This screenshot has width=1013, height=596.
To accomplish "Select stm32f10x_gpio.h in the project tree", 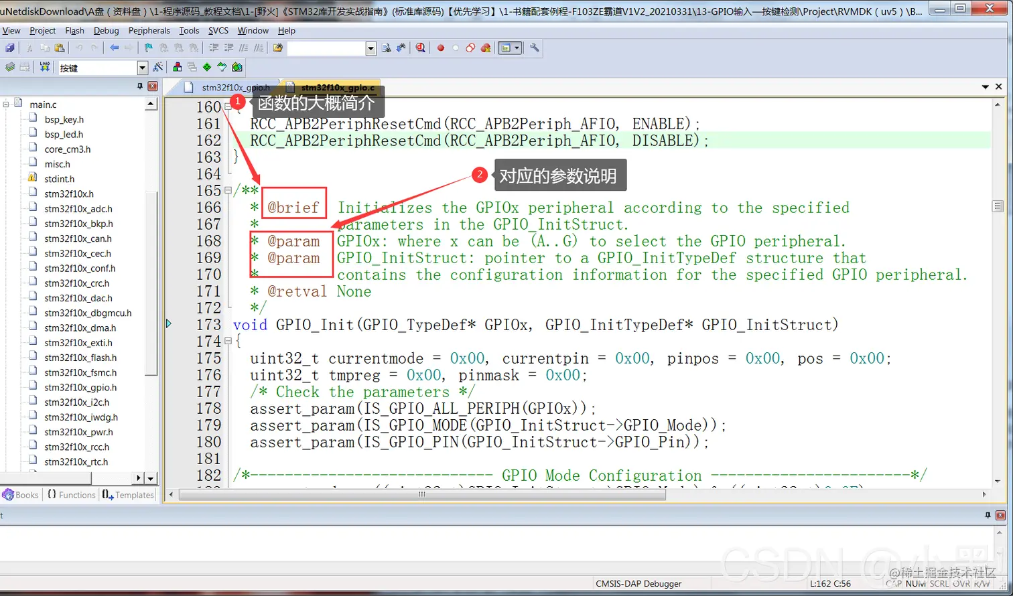I will pos(80,387).
